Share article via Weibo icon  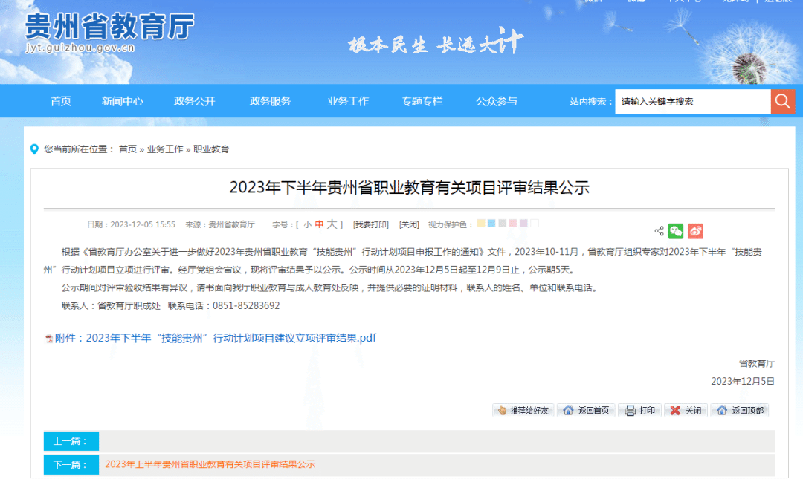[x=695, y=231]
